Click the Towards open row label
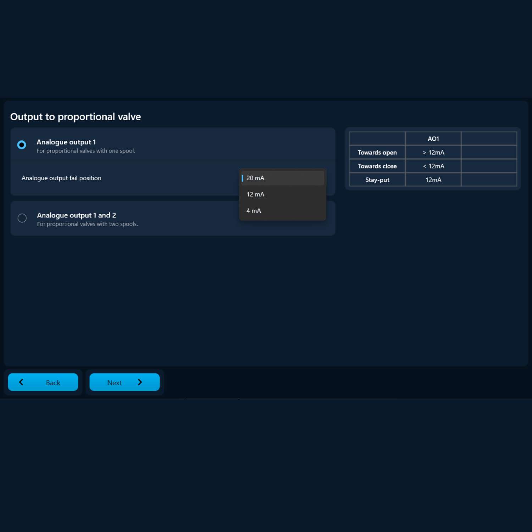This screenshot has width=532, height=532. click(377, 153)
